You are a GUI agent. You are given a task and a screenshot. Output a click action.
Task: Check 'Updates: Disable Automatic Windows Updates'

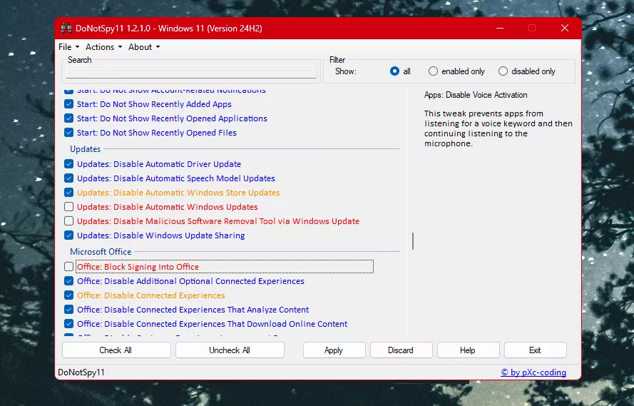coord(68,207)
